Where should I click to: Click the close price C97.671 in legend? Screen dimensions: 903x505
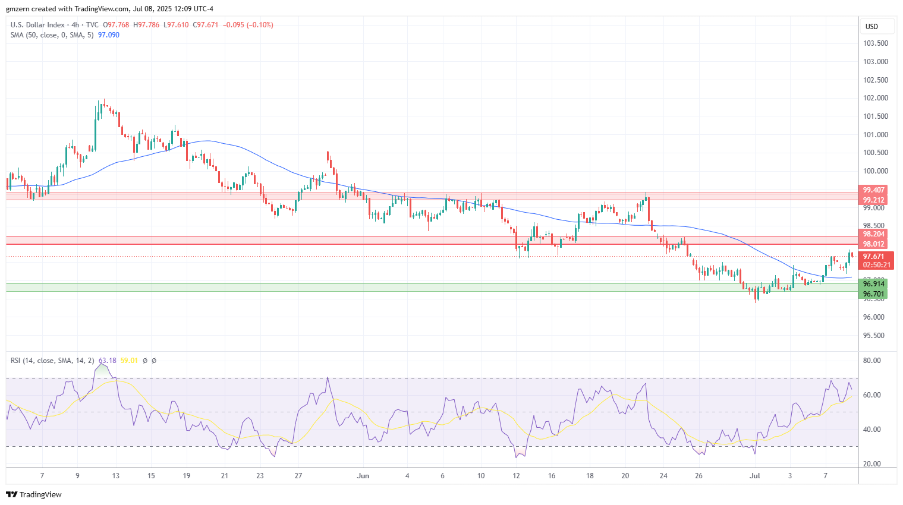click(206, 25)
